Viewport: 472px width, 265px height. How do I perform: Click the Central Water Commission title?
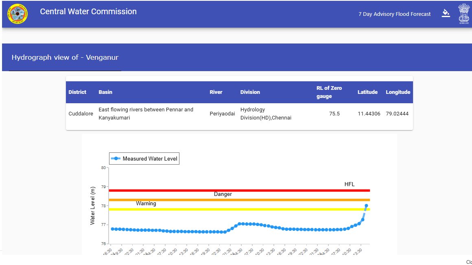click(88, 11)
